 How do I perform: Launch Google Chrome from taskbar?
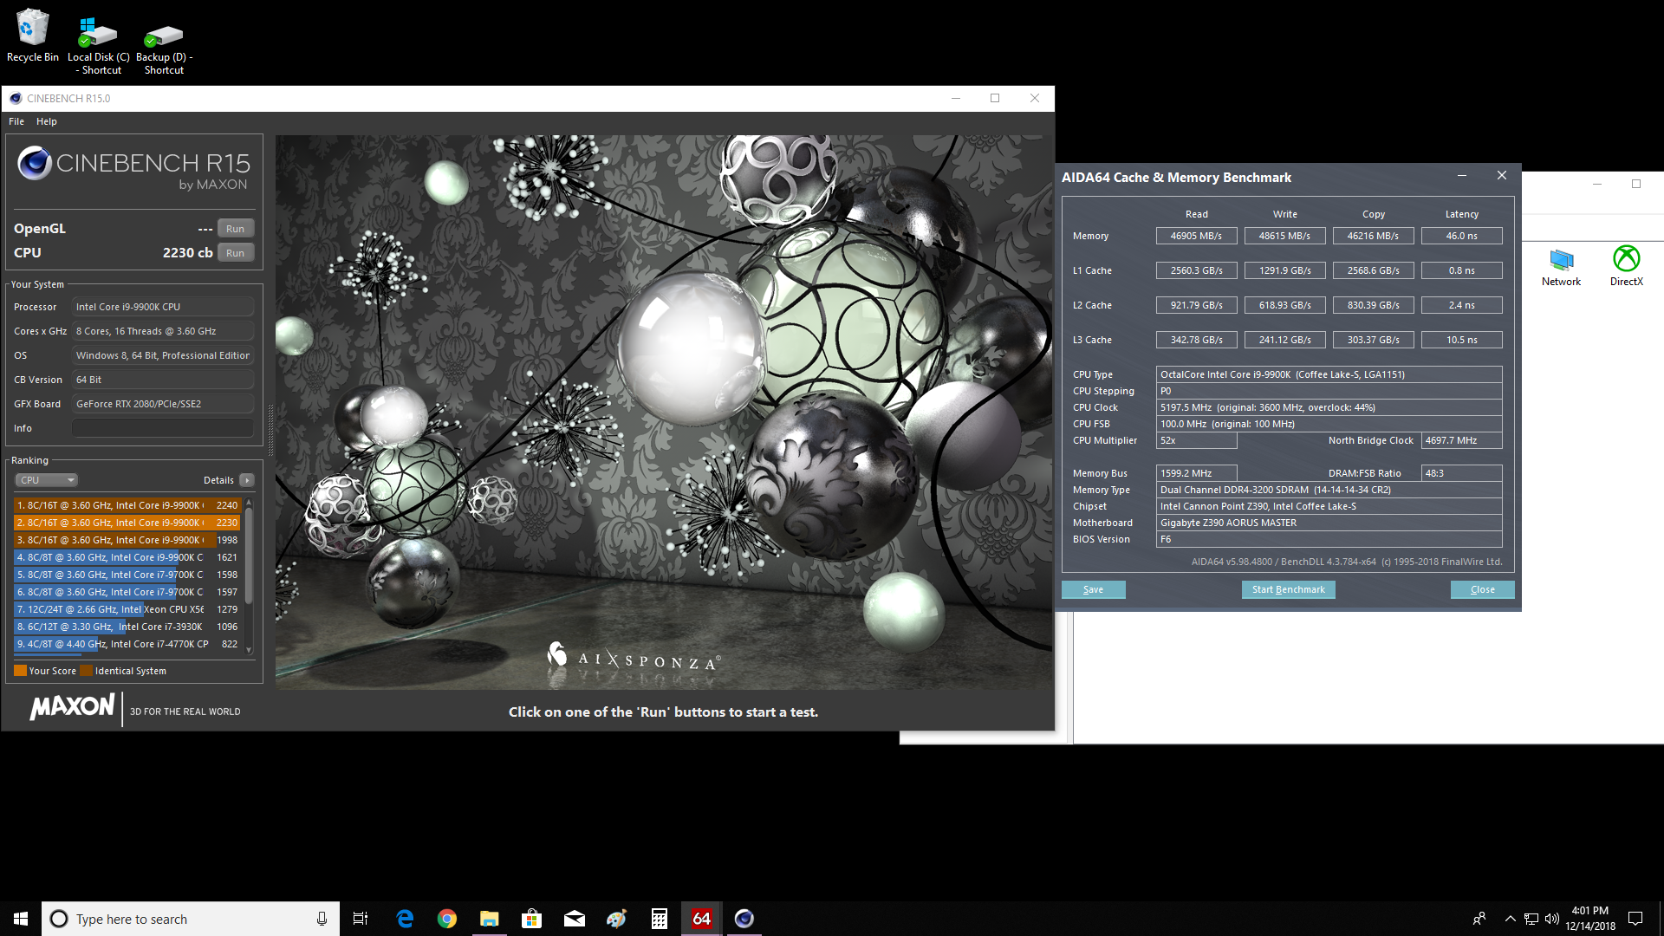click(x=446, y=919)
